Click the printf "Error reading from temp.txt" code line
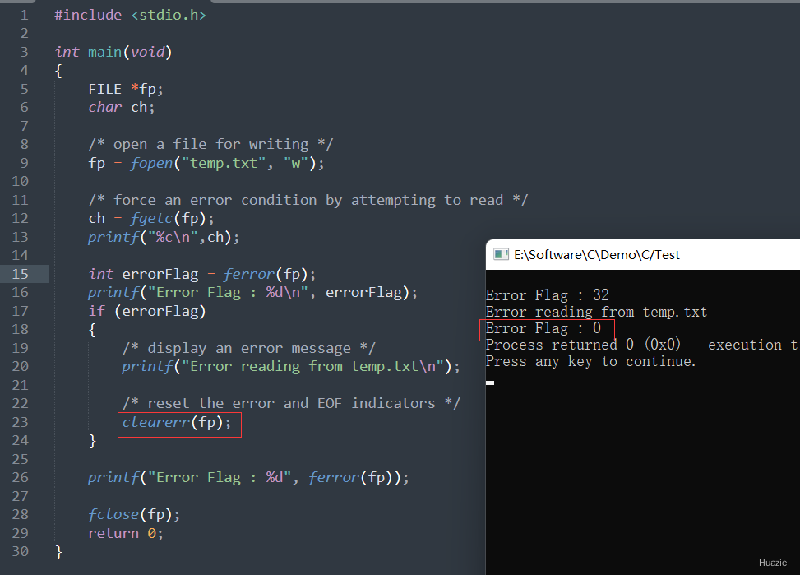The image size is (800, 575). 291,367
